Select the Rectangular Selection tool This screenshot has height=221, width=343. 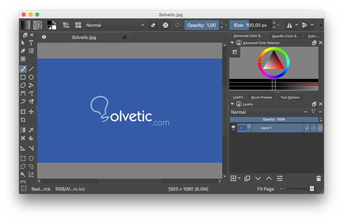point(23,158)
